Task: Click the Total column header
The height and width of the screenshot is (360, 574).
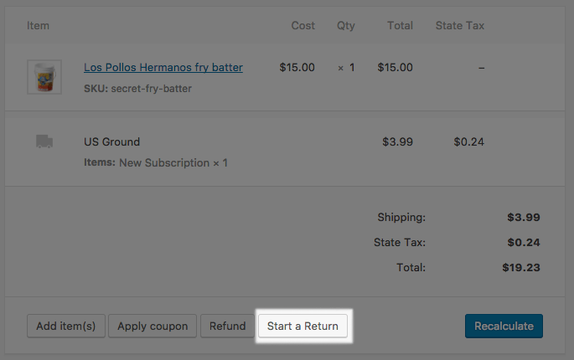Action: pos(400,26)
